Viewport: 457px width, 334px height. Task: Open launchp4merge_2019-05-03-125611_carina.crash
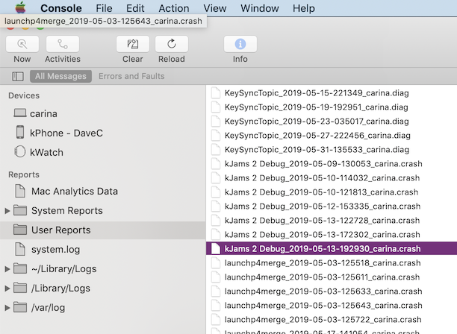tap(322, 277)
